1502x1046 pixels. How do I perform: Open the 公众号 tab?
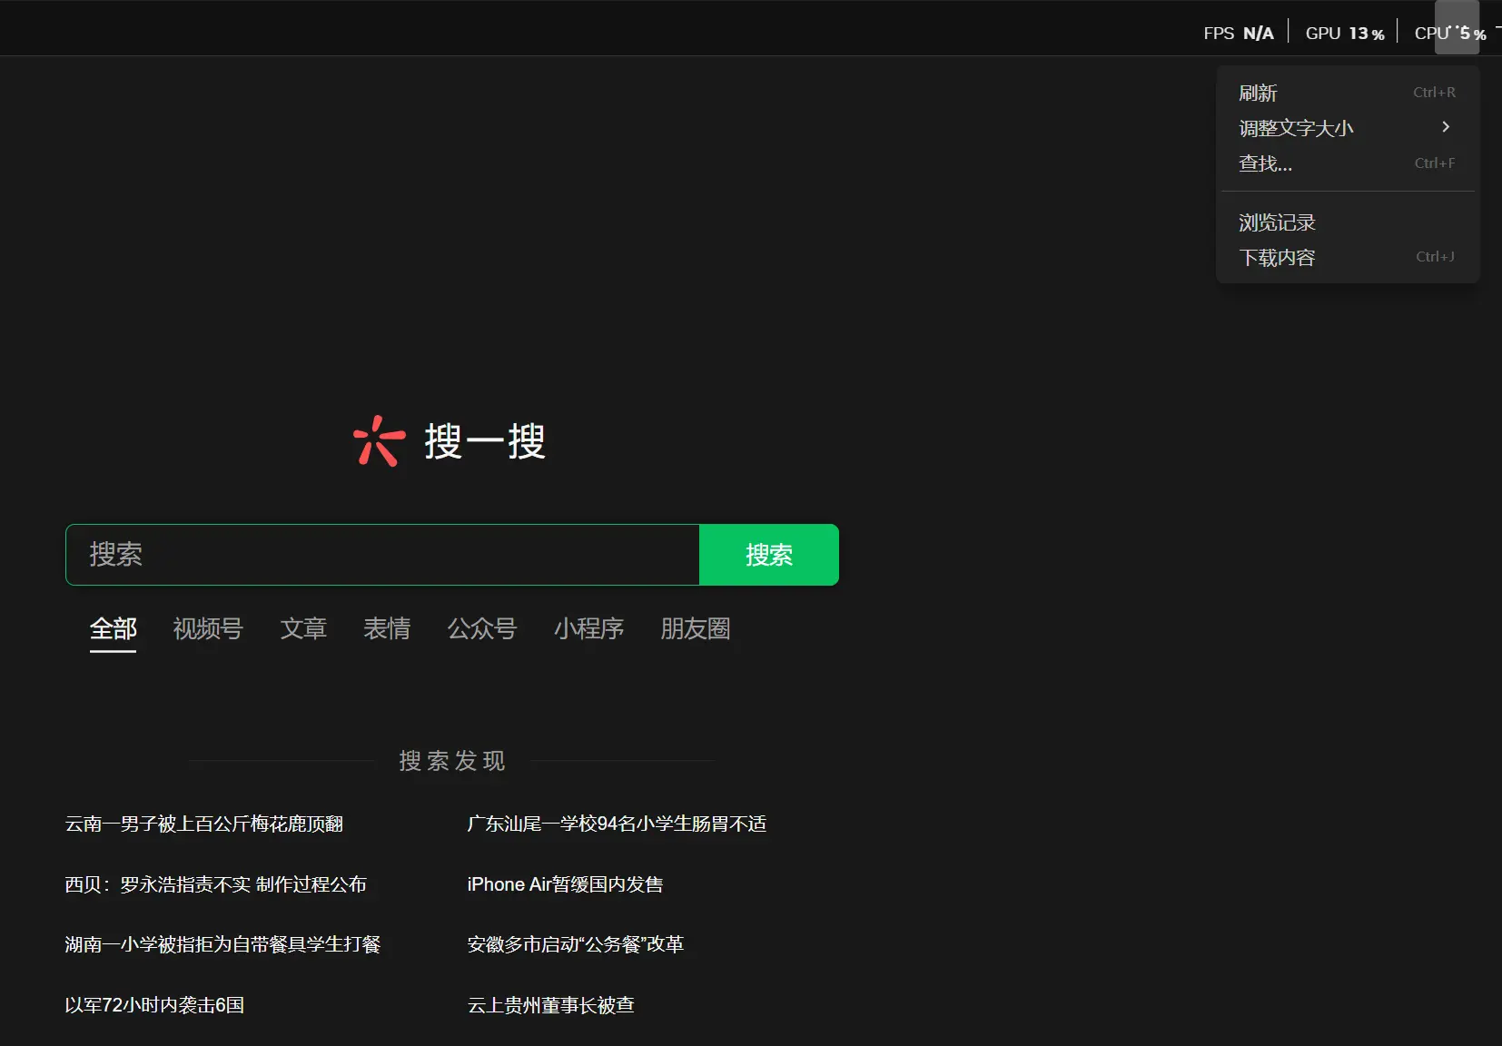point(482,628)
